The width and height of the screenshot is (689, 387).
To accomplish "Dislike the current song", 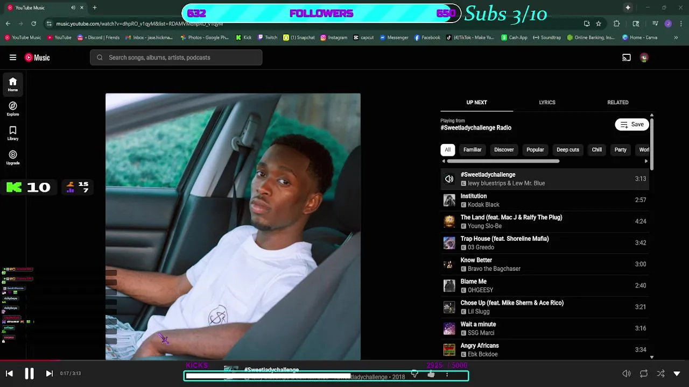I will click(x=414, y=374).
